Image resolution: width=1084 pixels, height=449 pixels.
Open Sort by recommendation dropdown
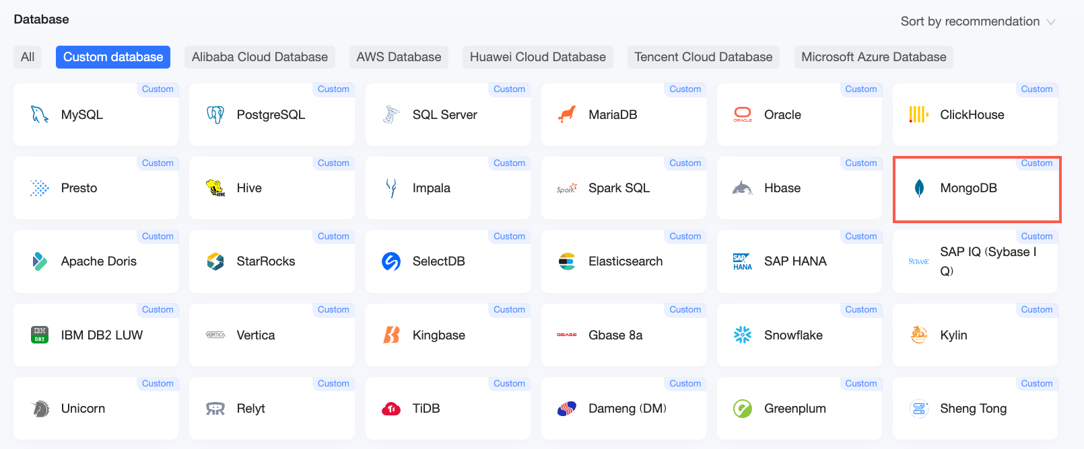point(978,22)
